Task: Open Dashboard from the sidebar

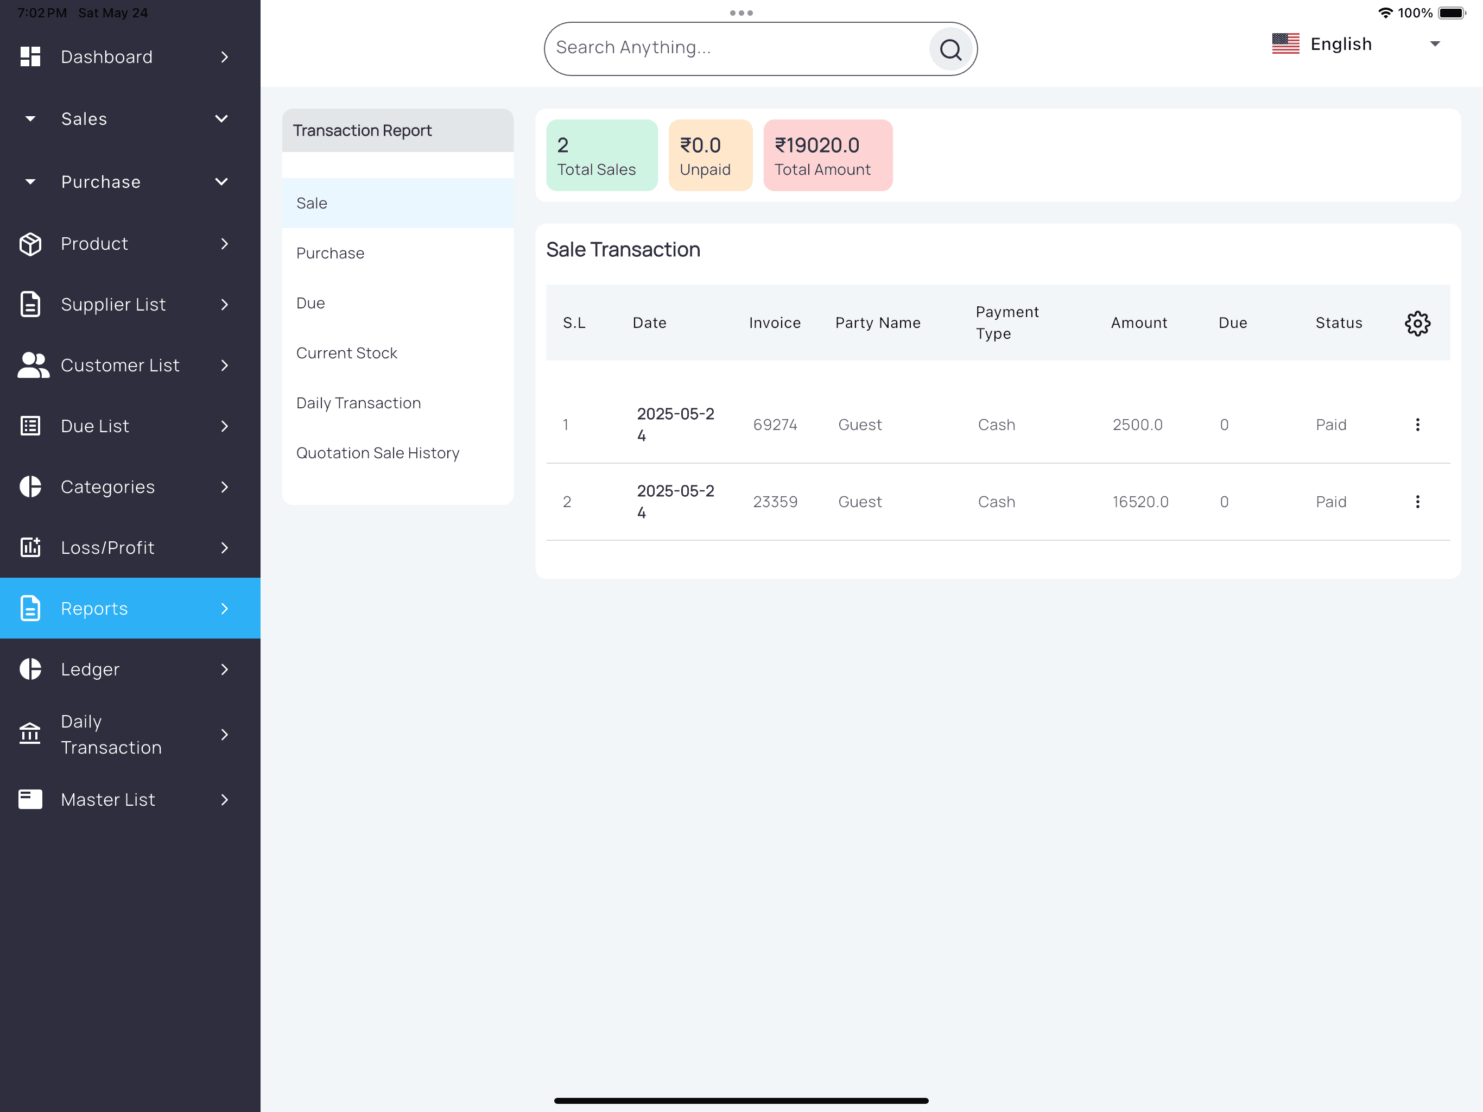Action: 130,57
